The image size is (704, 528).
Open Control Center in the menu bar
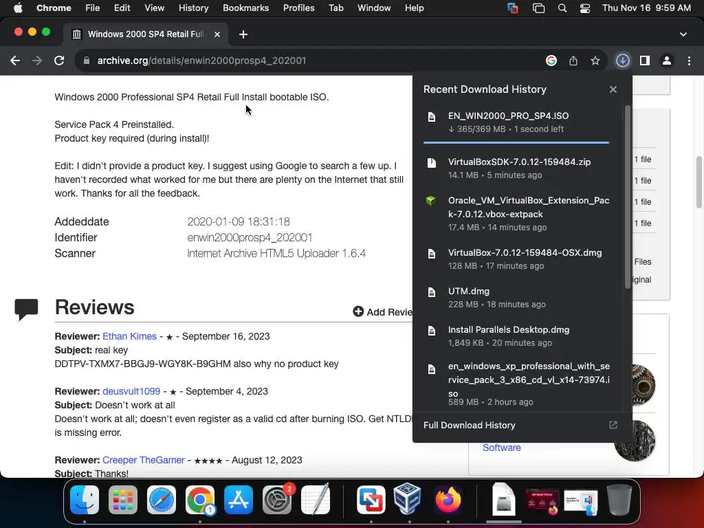585,8
